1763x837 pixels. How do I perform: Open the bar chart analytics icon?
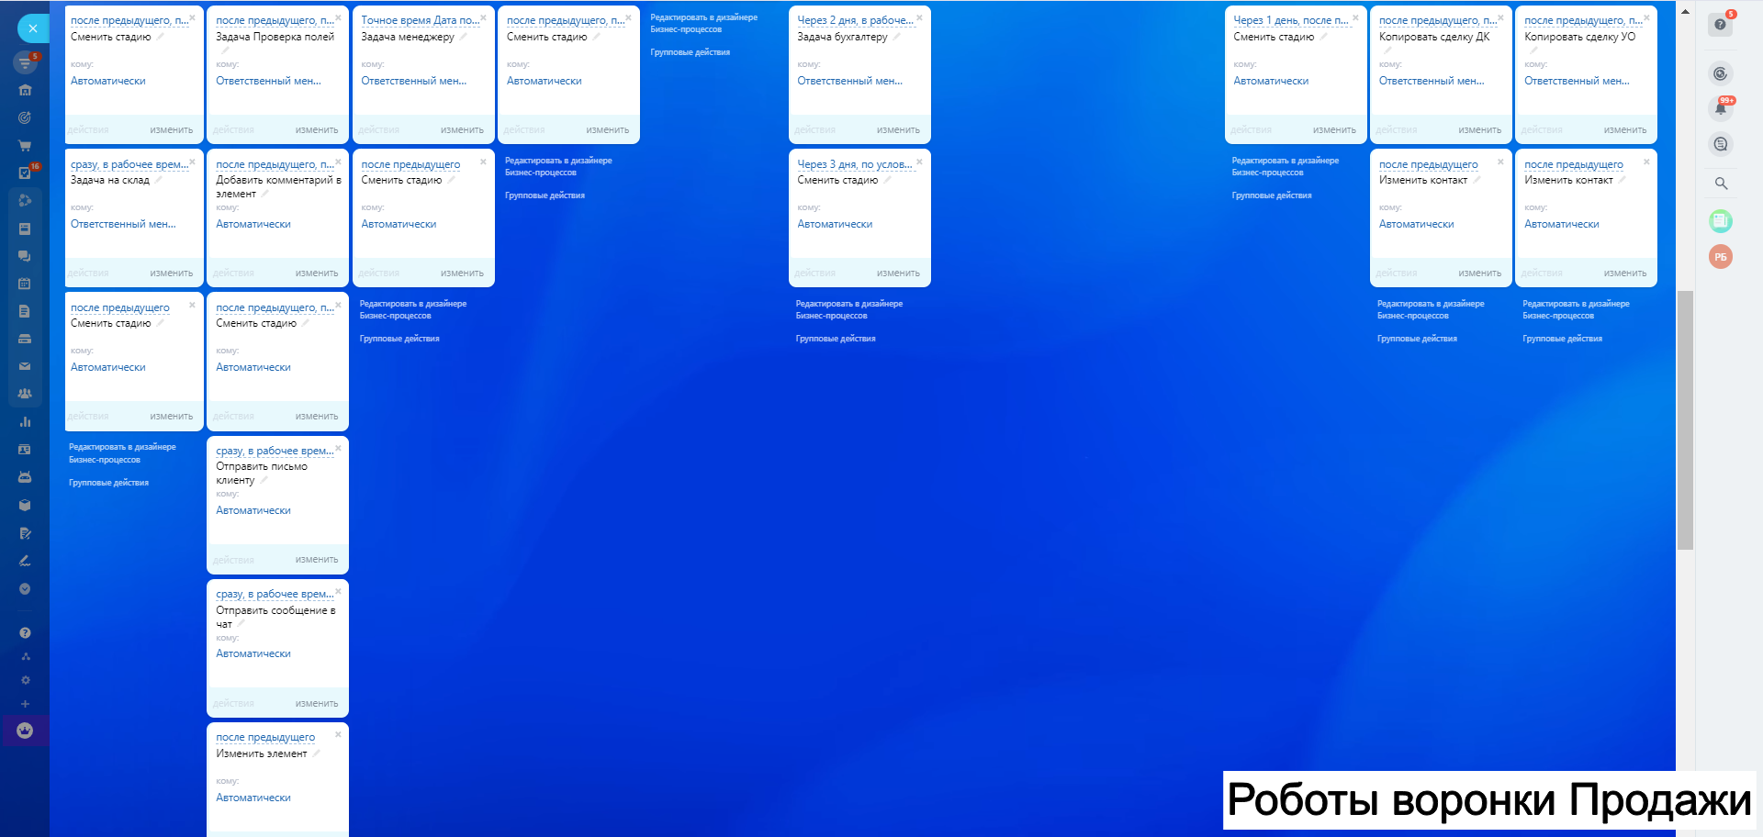[25, 422]
